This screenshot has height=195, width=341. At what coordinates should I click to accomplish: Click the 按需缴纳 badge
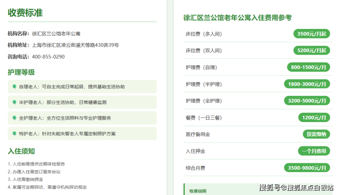(316, 134)
